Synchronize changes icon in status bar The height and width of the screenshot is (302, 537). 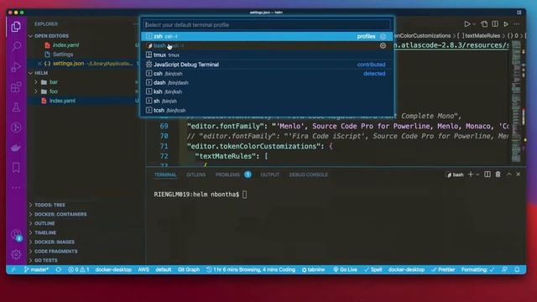59,269
